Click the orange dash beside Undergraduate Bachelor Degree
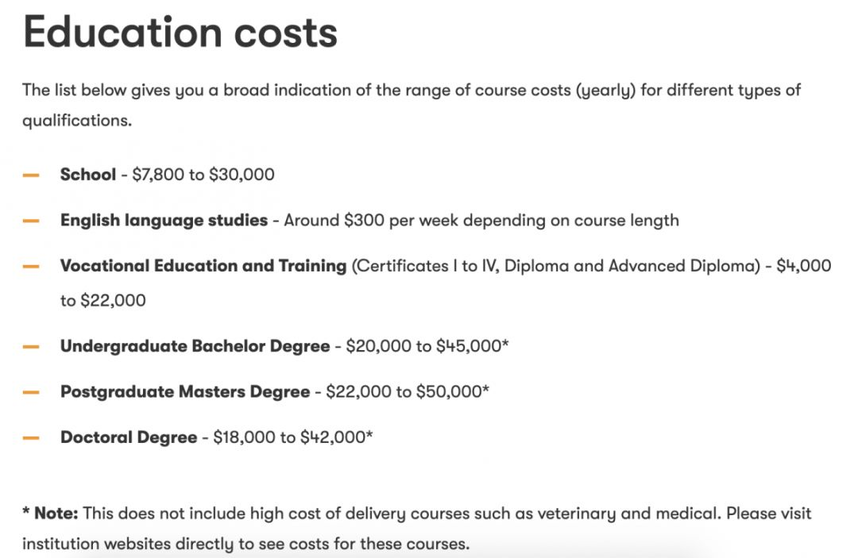Screen dimensions: 858x558 click(31, 346)
